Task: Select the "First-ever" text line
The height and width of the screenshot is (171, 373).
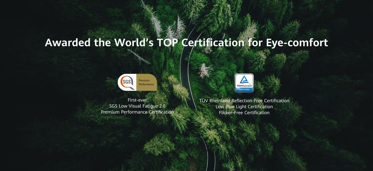Action: [x=137, y=100]
